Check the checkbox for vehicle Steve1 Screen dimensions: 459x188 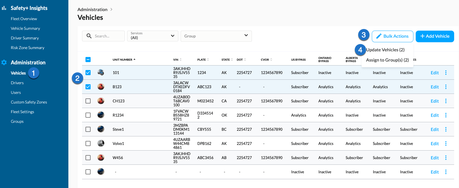point(88,129)
